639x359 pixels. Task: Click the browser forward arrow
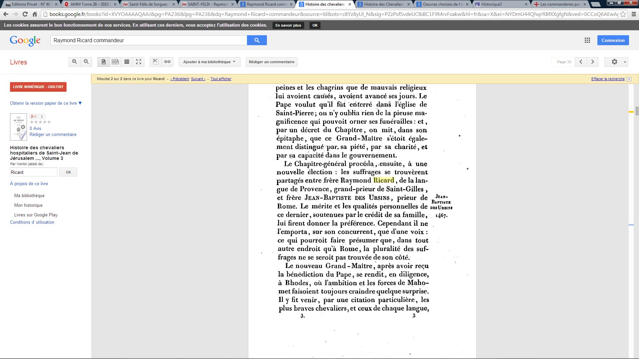15,14
